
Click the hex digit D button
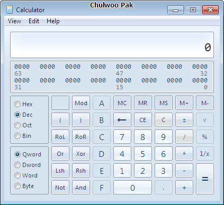point(102,154)
